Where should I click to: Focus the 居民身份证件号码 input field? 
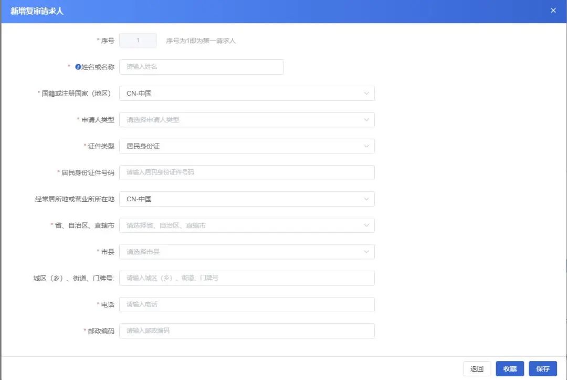(x=247, y=172)
